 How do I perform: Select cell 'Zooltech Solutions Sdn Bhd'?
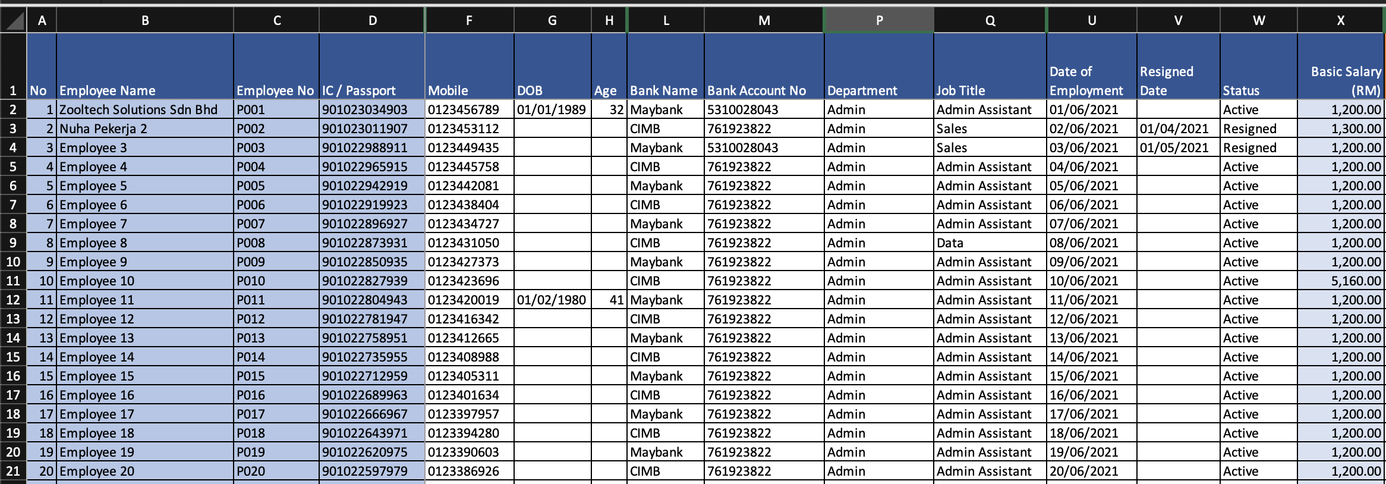tap(145, 109)
